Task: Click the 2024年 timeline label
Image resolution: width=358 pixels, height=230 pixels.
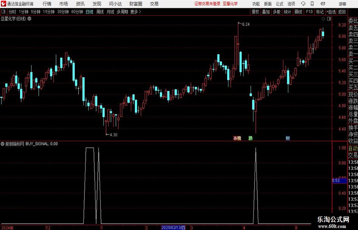Action: (7, 228)
